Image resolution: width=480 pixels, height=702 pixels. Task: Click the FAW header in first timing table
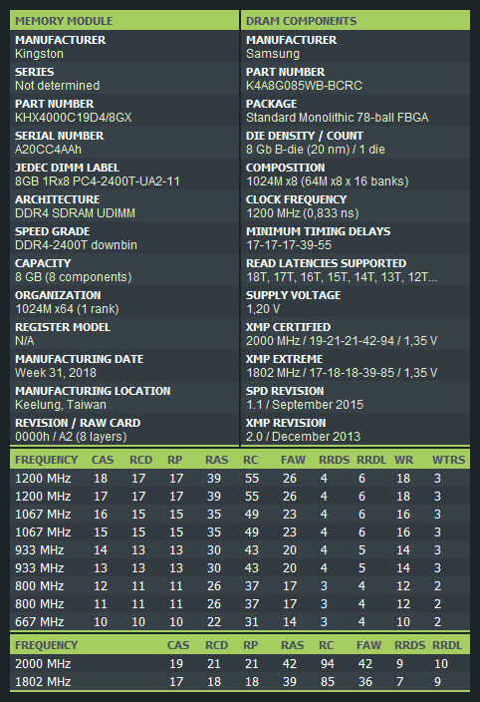(293, 460)
